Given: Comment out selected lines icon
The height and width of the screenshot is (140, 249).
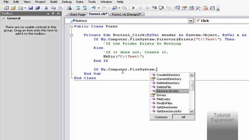Looking at the screenshot, I should [78, 8].
